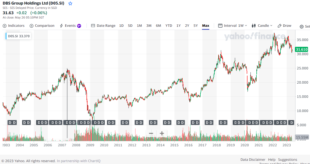Click the 2020 year axis label
The image size is (310, 164).
click(x=245, y=145)
